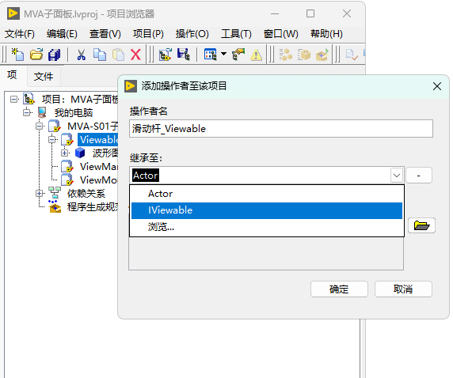453x378 pixels.
Task: Expand the 波形图 tree node
Action: click(65, 153)
